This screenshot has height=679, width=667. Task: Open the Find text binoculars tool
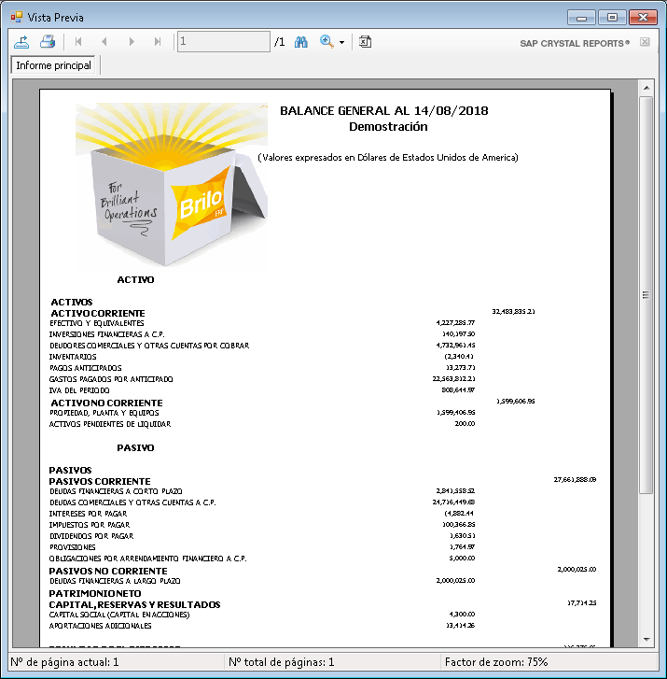tap(301, 42)
